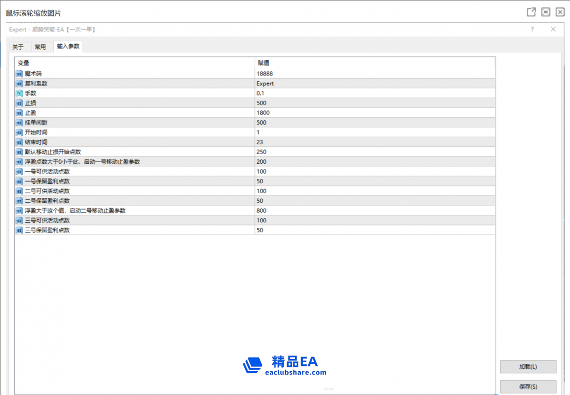
Task: Click the icon next to 手数 variable
Action: (x=20, y=93)
